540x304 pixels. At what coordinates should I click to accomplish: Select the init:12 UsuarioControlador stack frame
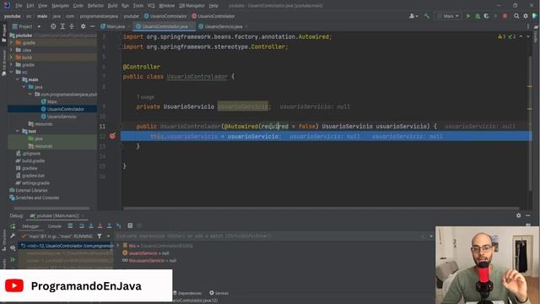pos(66,246)
